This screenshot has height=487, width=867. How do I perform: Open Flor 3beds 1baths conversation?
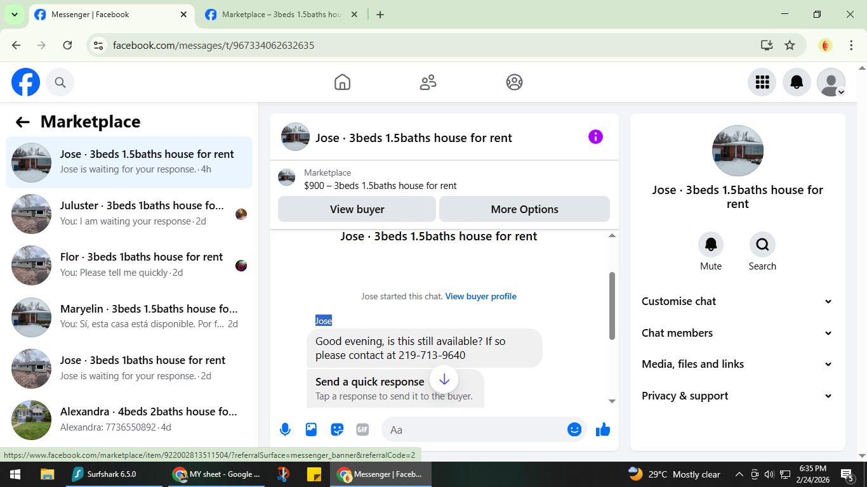[x=129, y=265]
